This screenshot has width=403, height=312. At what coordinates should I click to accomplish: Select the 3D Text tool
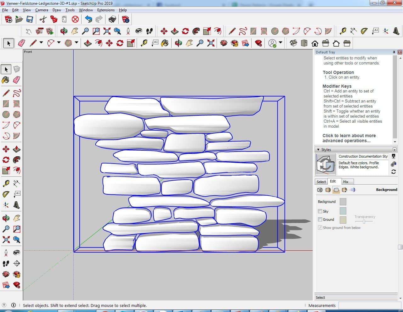(x=17, y=205)
